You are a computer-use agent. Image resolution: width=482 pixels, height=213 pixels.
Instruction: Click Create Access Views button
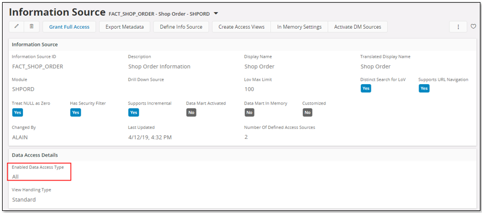242,27
